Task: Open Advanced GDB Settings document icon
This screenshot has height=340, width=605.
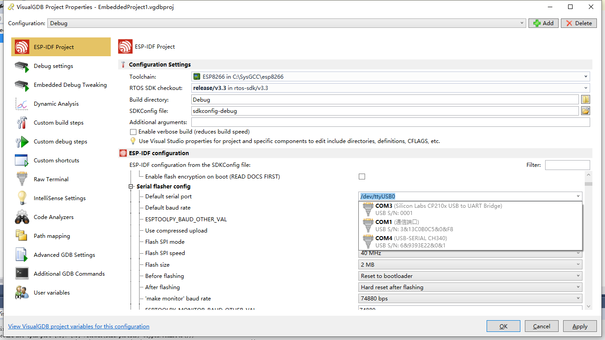Action: tap(22, 255)
